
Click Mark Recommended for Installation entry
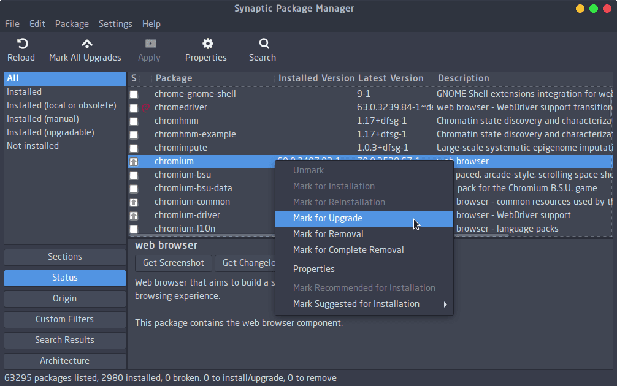(364, 288)
